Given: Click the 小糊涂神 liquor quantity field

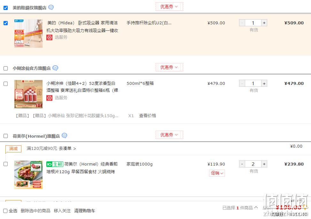Looking at the screenshot, I should [x=253, y=84].
